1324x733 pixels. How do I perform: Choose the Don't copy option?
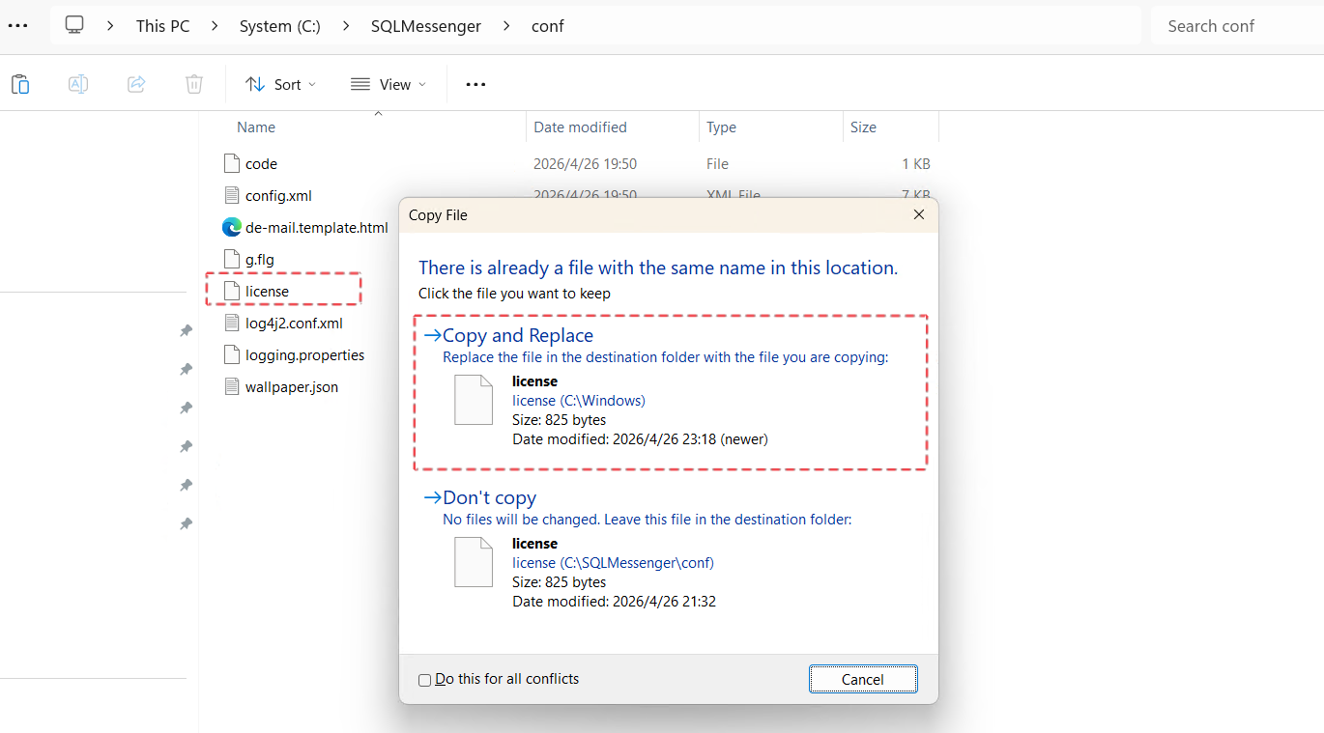[x=488, y=496]
